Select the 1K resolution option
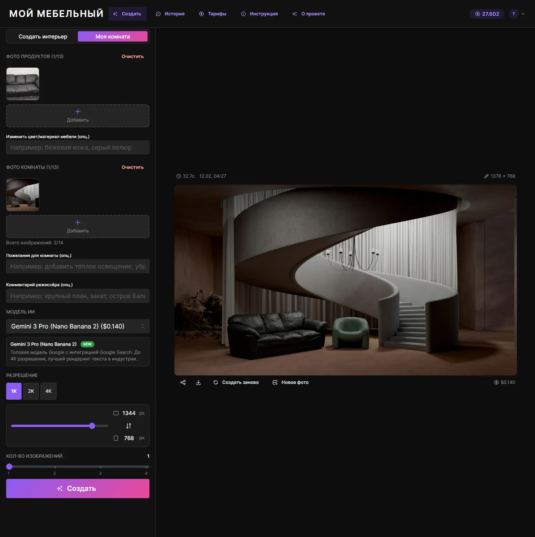535x537 pixels. click(x=14, y=391)
